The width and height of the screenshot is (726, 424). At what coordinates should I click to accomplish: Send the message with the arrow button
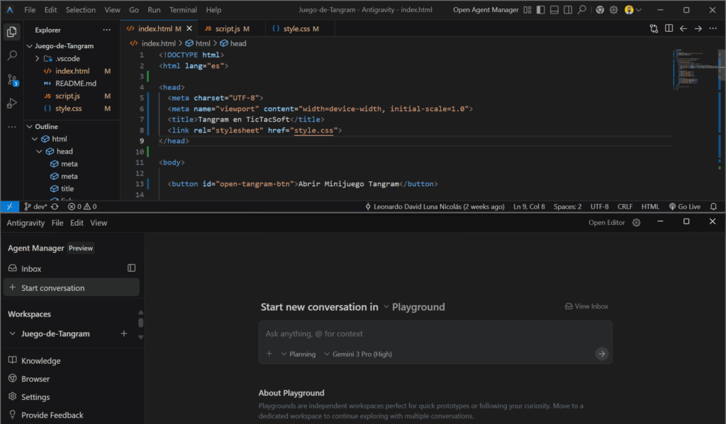tap(601, 354)
